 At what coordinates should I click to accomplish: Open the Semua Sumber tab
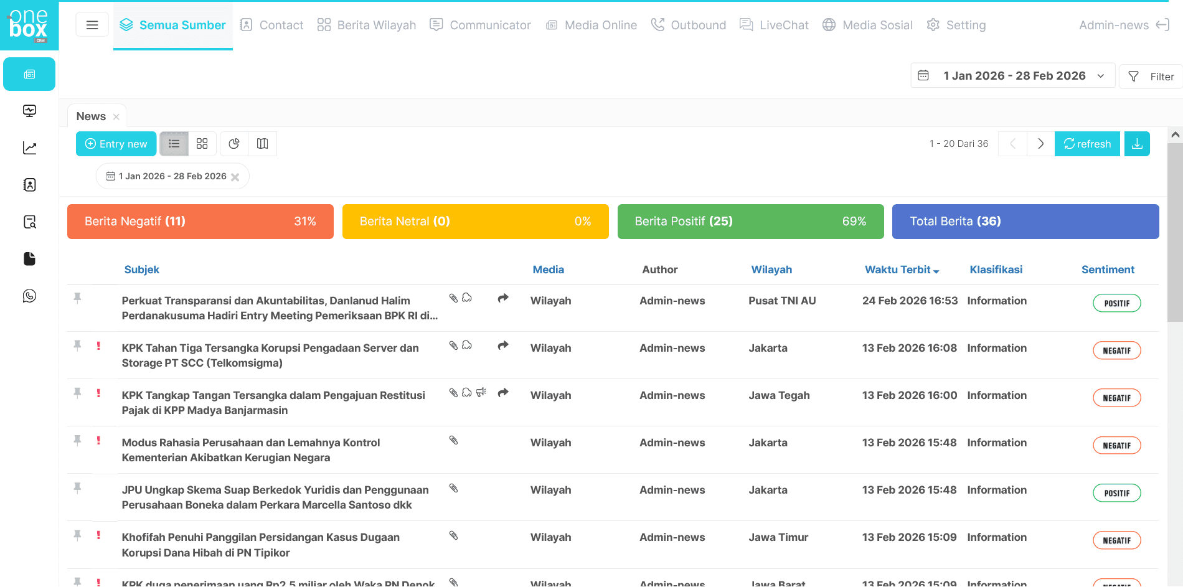pos(172,25)
